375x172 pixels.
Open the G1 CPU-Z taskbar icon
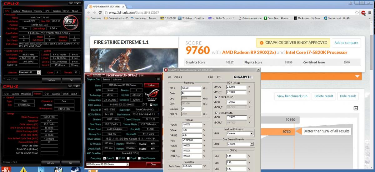point(7,170)
